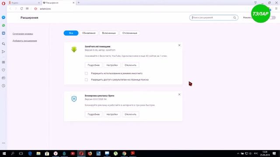The height and width of the screenshot is (157, 280).
Task: Open bookmarks heart icon in sidebar
Action: [3, 70]
